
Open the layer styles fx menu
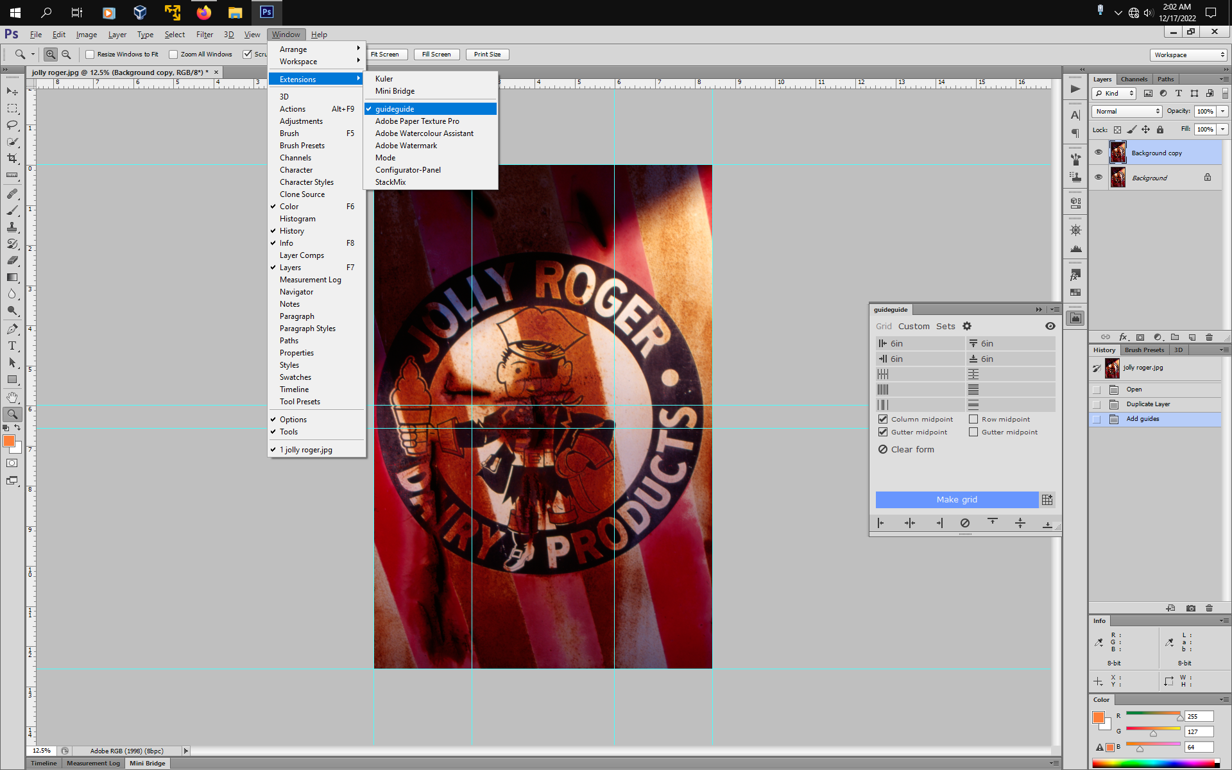[x=1124, y=337]
